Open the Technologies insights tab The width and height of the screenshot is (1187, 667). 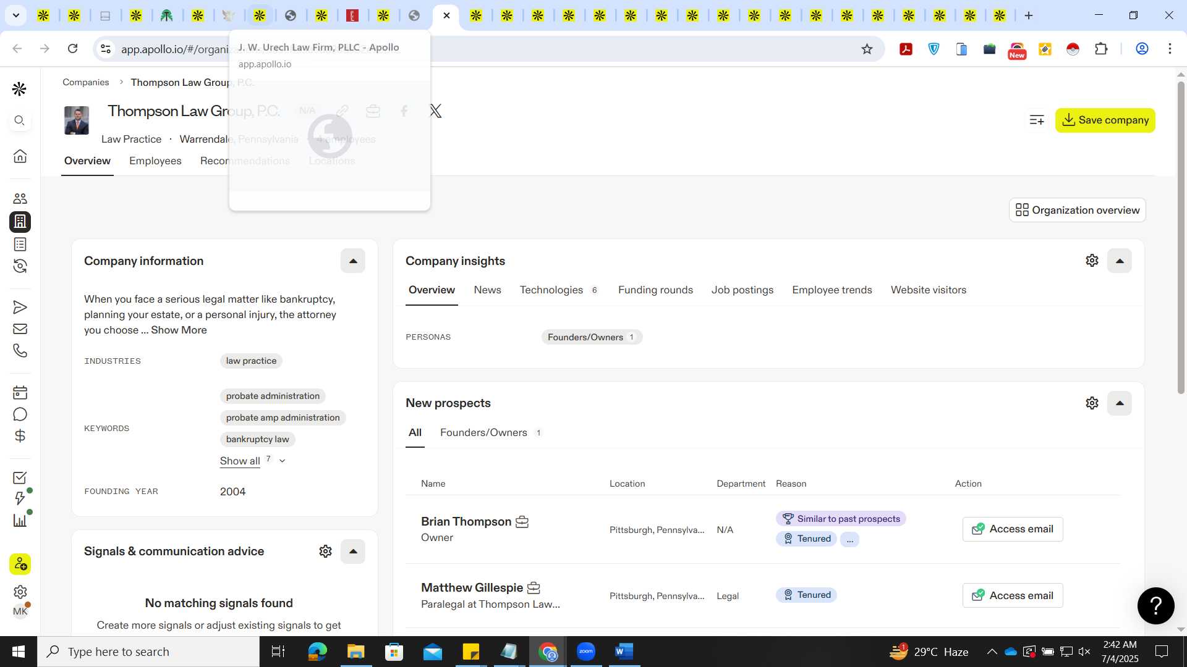click(558, 290)
